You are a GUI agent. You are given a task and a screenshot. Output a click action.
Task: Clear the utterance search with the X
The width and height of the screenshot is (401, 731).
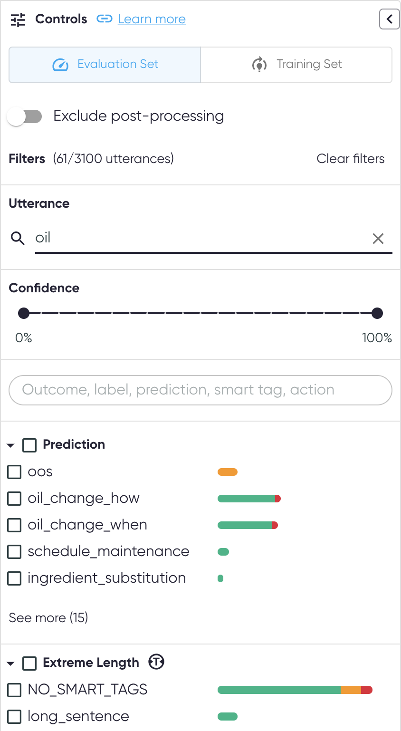tap(378, 239)
